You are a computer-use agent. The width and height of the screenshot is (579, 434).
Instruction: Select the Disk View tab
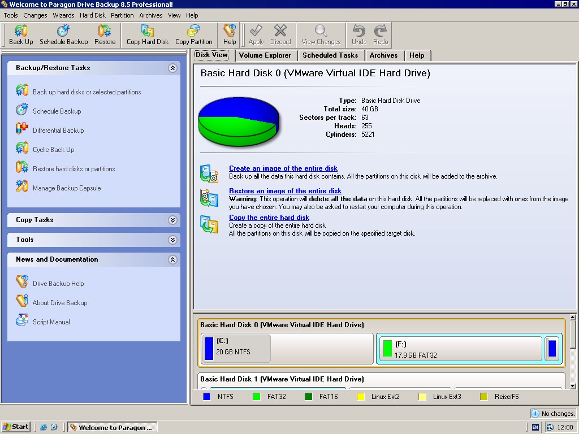(211, 55)
